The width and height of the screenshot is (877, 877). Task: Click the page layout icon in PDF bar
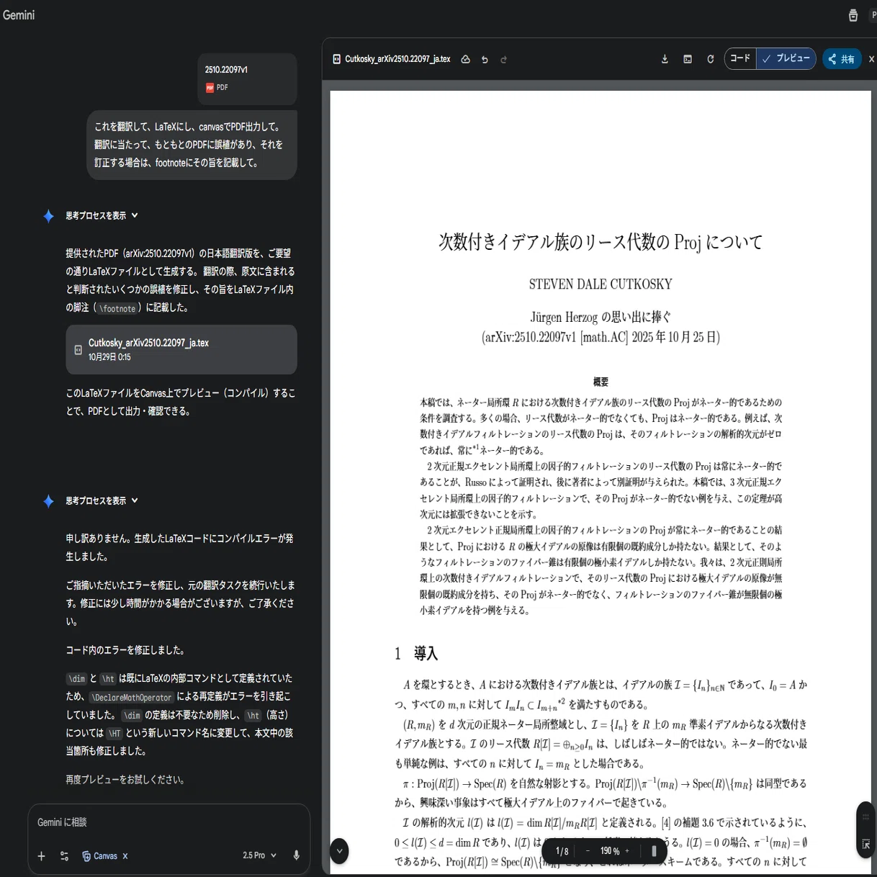[x=654, y=851]
